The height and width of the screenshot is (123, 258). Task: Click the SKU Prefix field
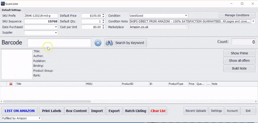click(41, 15)
